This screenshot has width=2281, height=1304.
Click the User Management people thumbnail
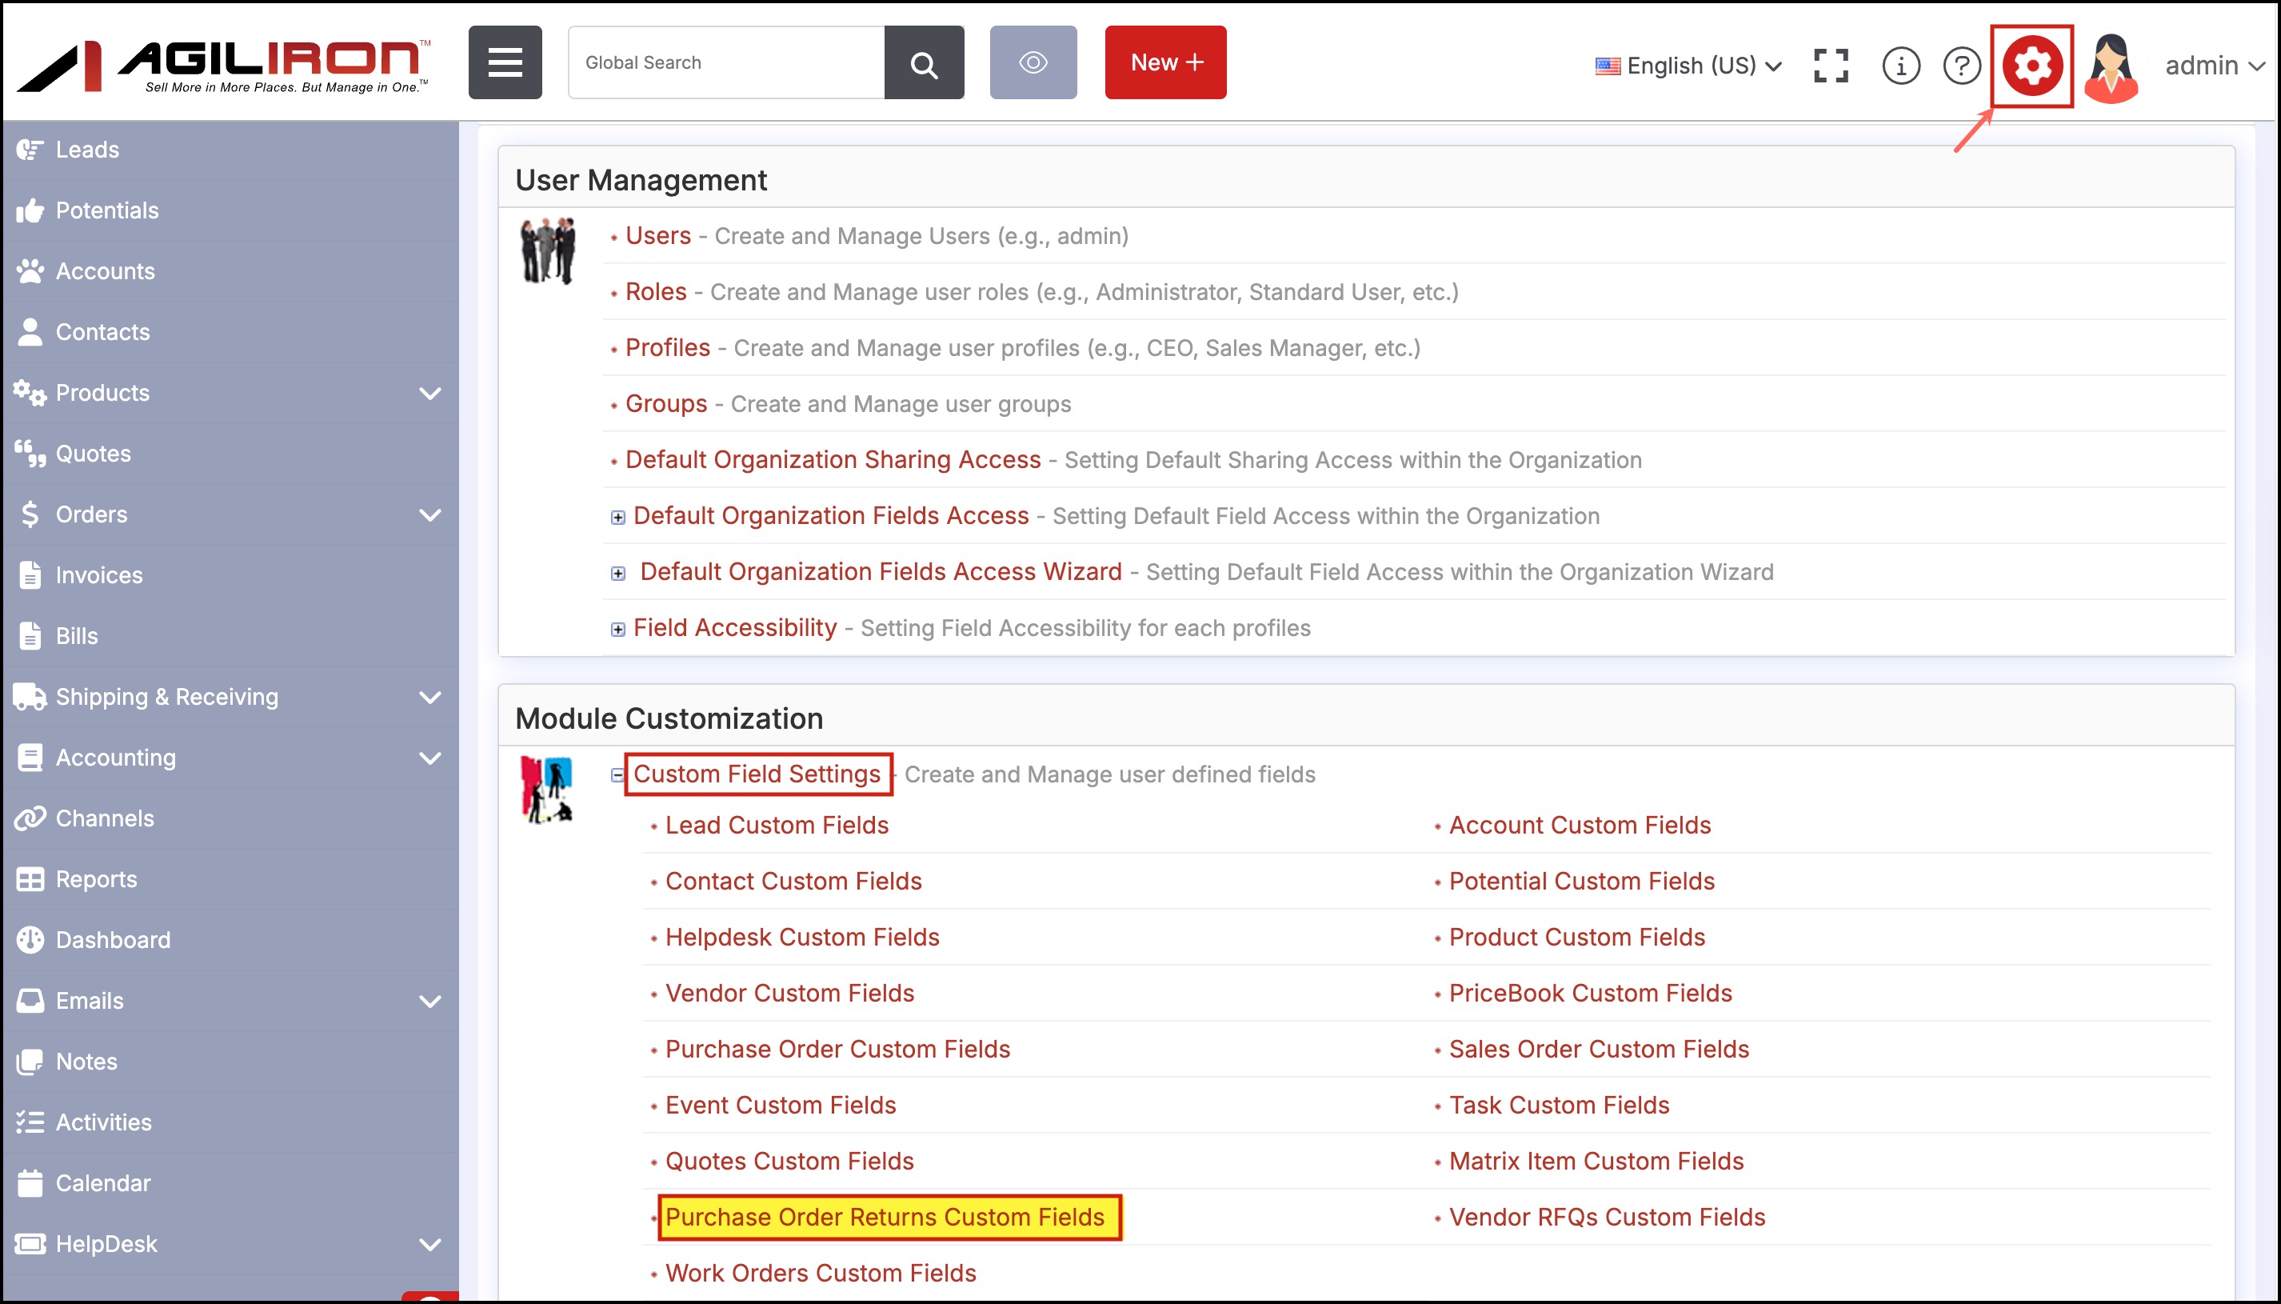point(548,250)
